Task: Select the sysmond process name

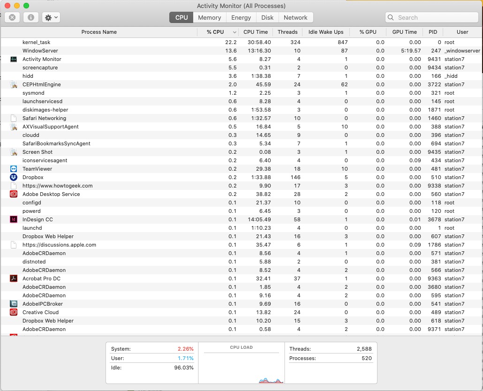Action: point(33,93)
